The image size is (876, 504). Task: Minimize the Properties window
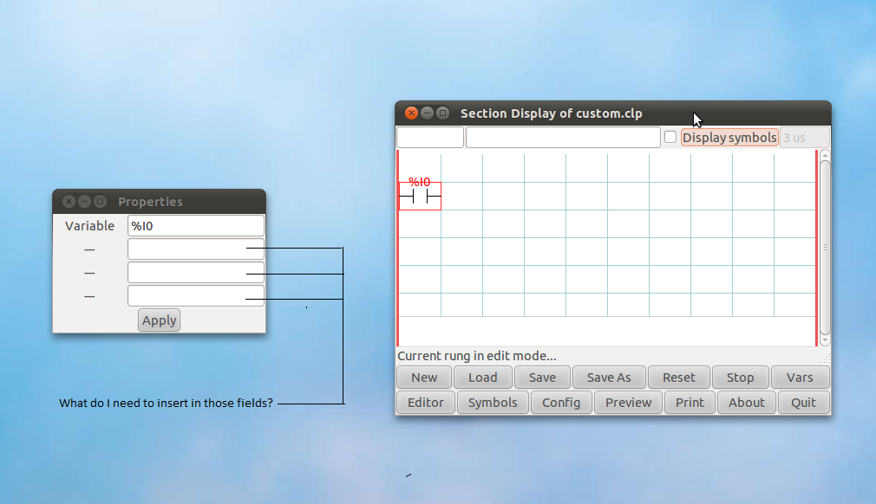click(x=84, y=201)
